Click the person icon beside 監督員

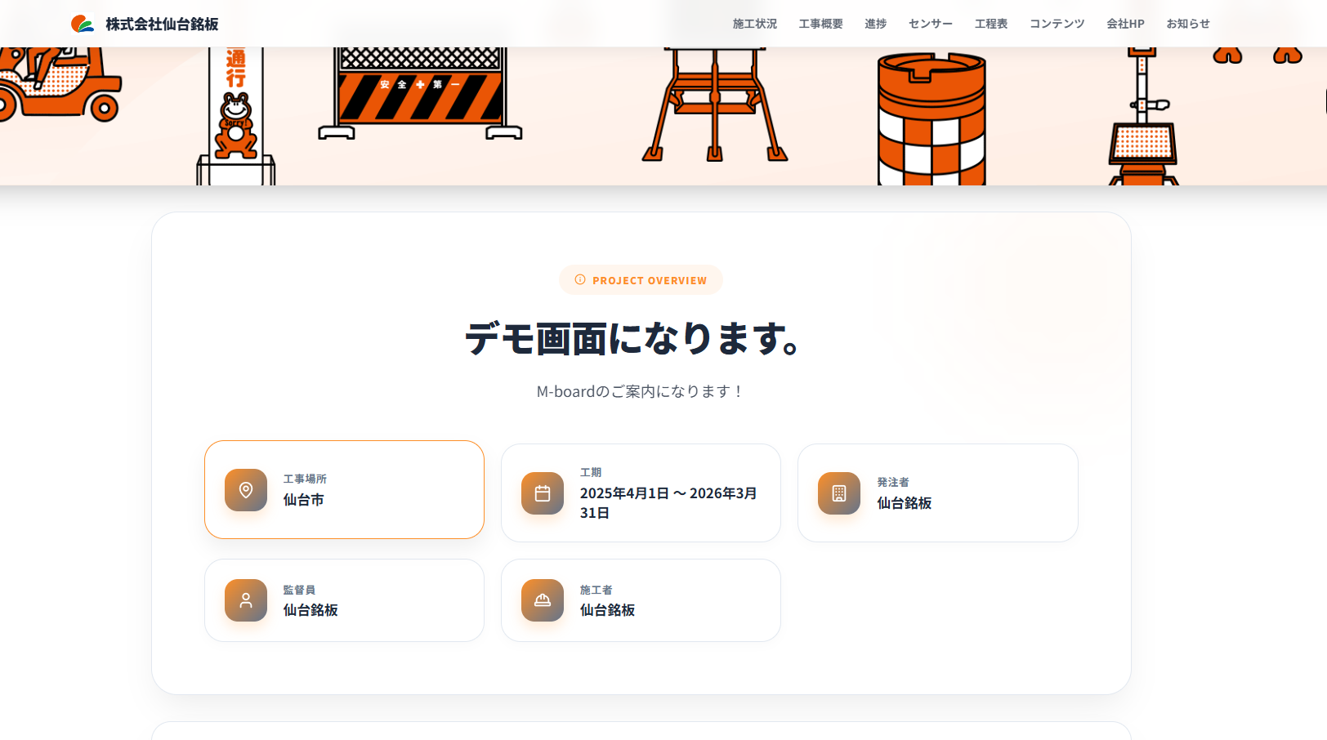(246, 600)
